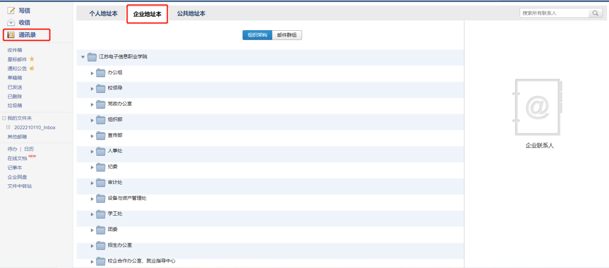Click the large 企业联系人 address book icon
This screenshot has height=268, width=609.
pyautogui.click(x=538, y=107)
